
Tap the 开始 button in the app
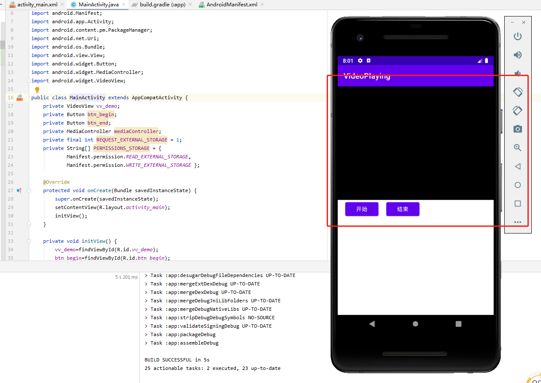[362, 209]
